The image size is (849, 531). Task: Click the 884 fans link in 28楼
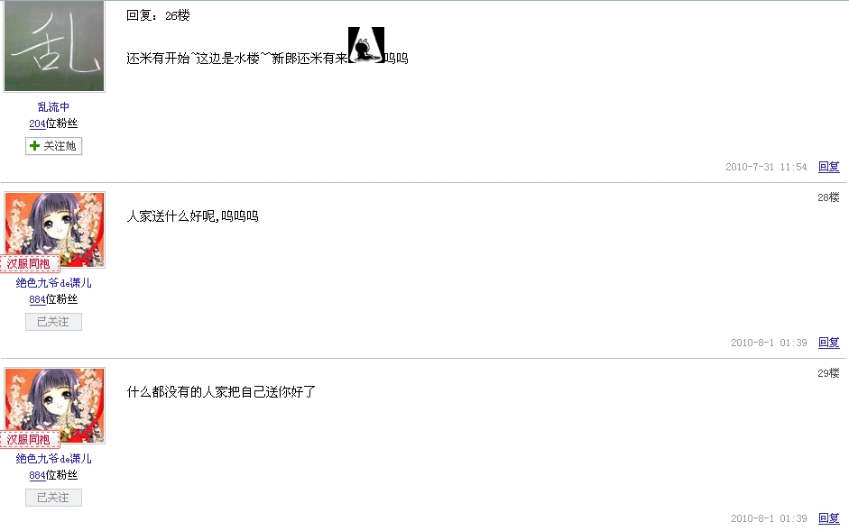[37, 299]
